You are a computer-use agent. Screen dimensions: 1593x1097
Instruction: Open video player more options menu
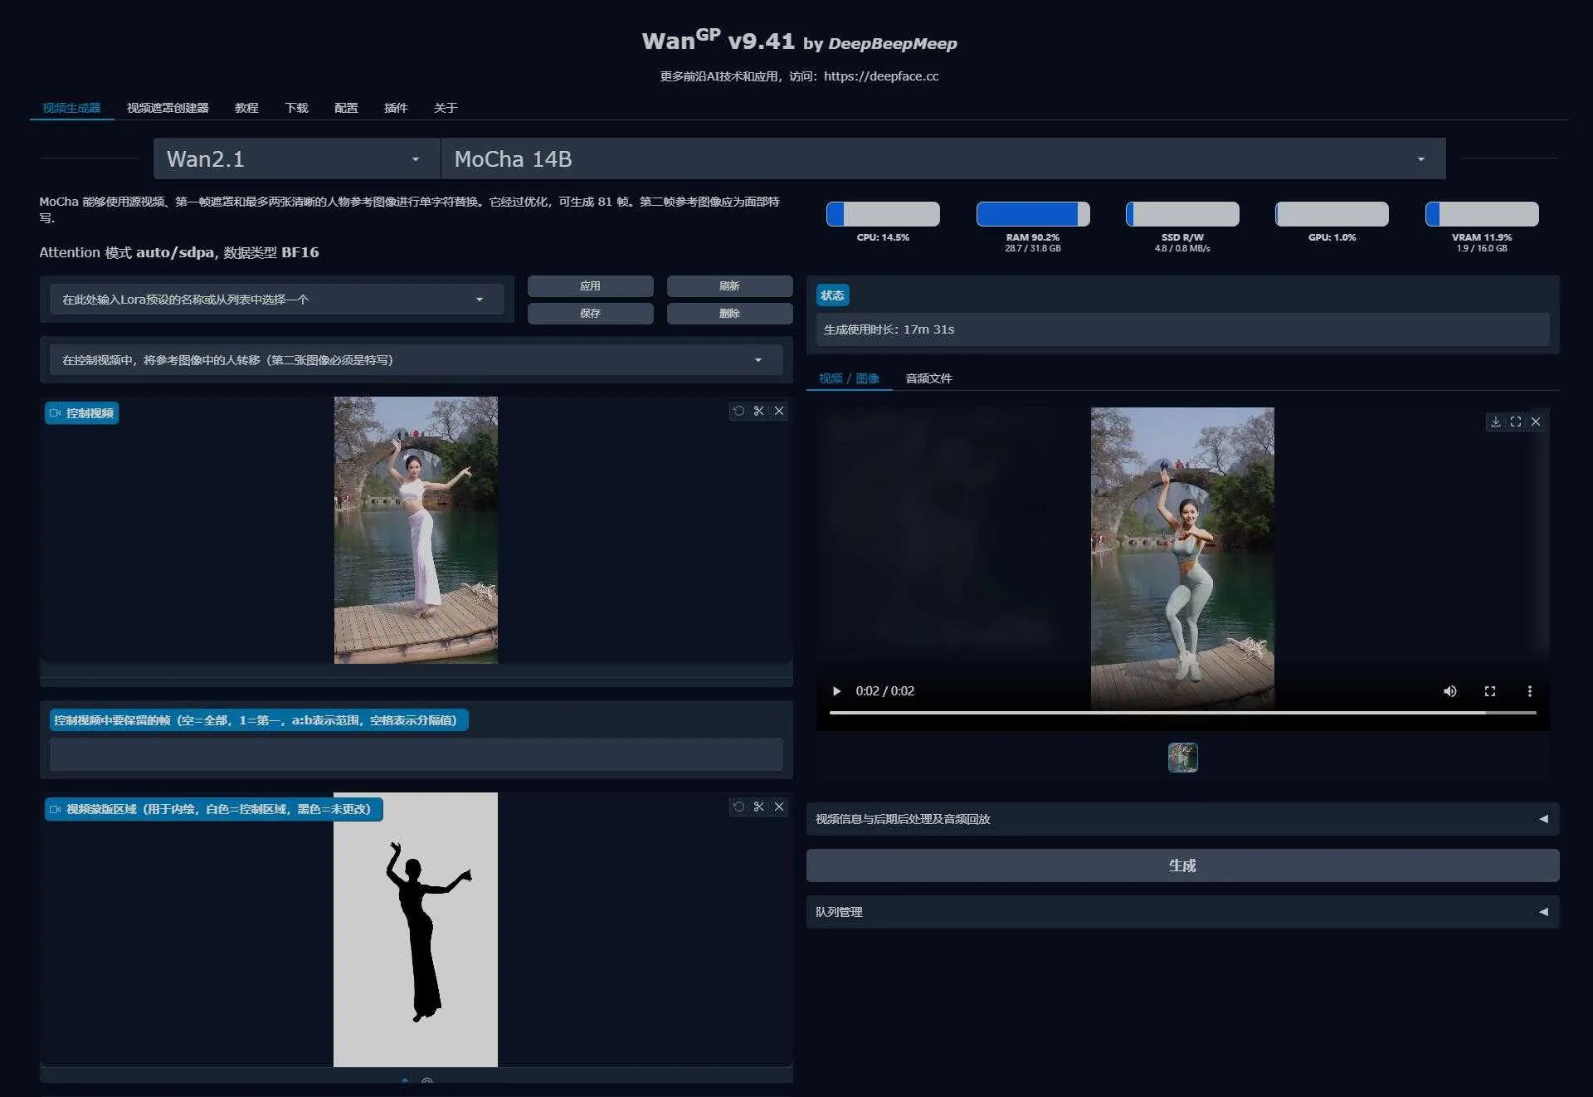(1529, 691)
